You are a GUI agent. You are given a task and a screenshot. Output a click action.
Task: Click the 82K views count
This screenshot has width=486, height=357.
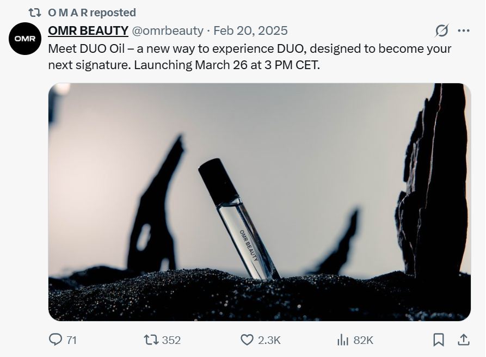363,340
